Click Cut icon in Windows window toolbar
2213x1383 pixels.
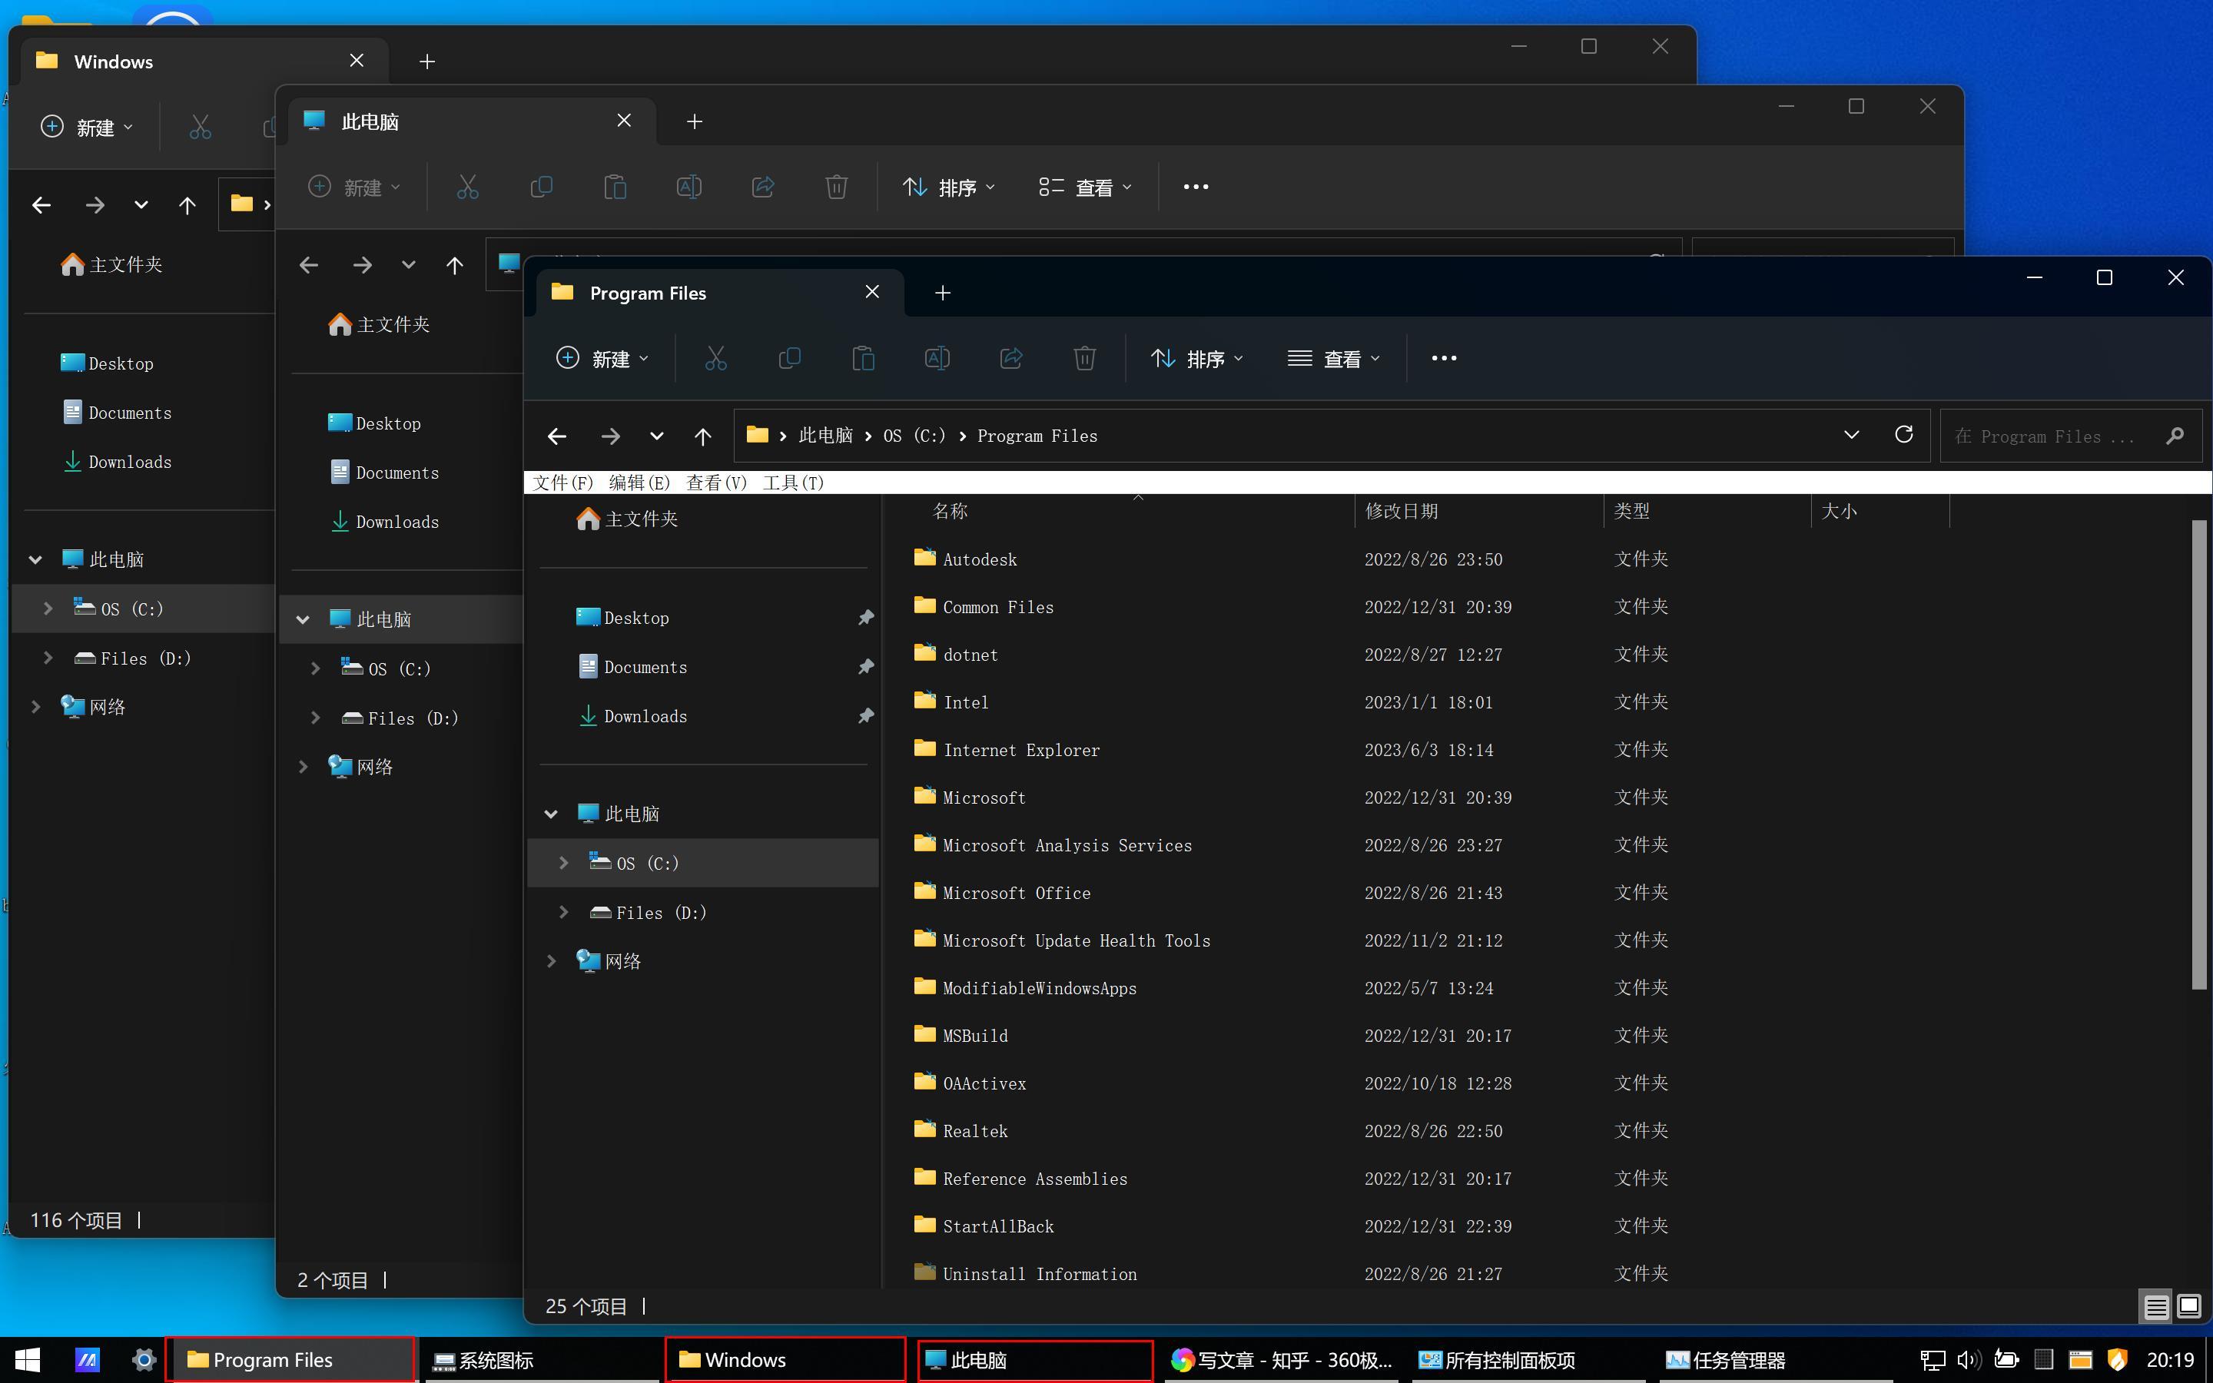click(201, 127)
